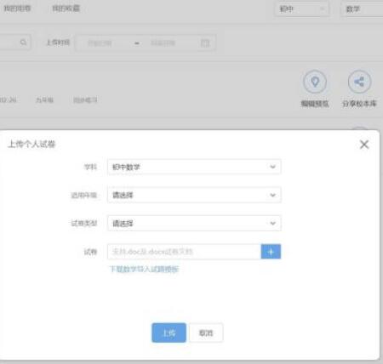The image size is (383, 364).
Task: Click the 九年级 grade label
Action: point(44,100)
